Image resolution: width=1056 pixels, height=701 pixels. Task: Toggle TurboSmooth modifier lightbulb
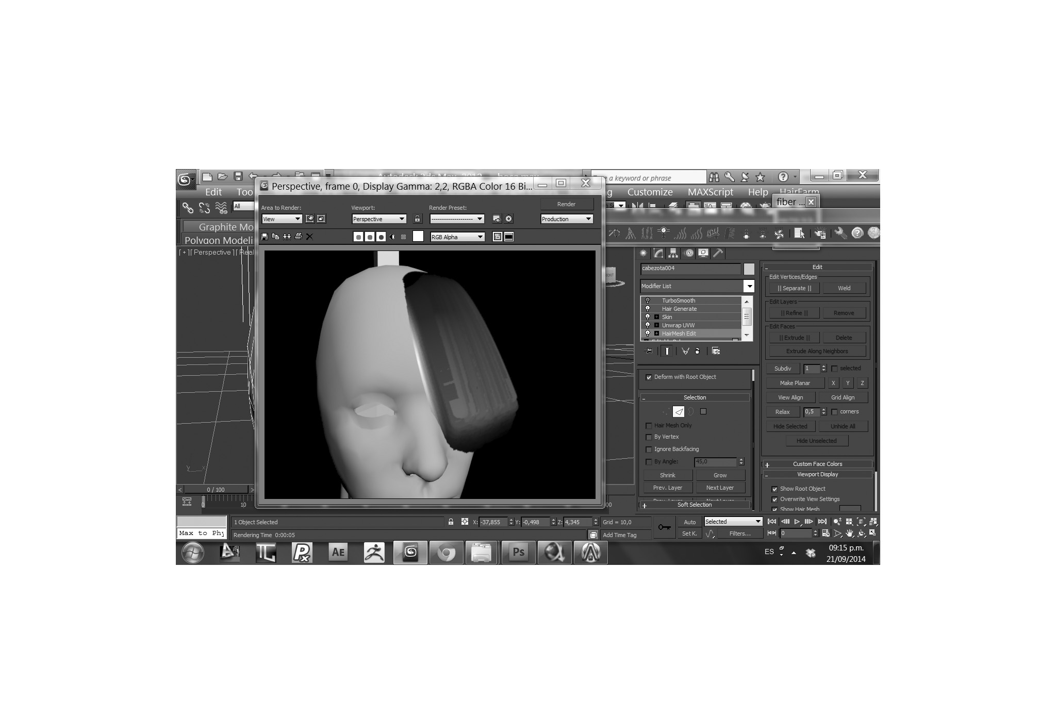(x=648, y=301)
